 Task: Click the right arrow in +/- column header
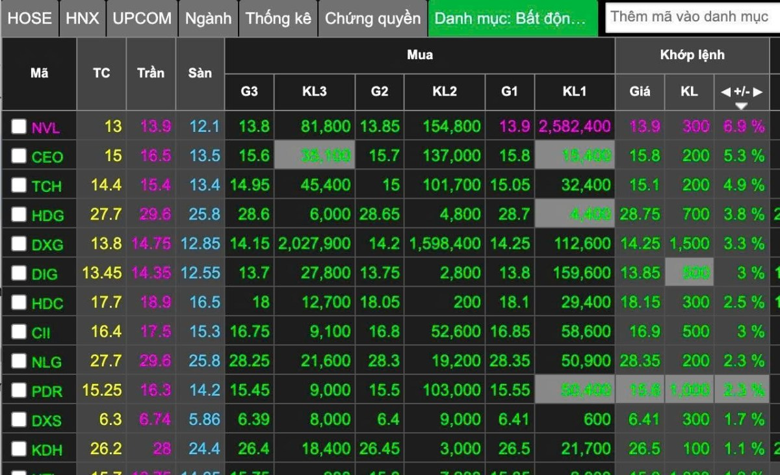[757, 92]
